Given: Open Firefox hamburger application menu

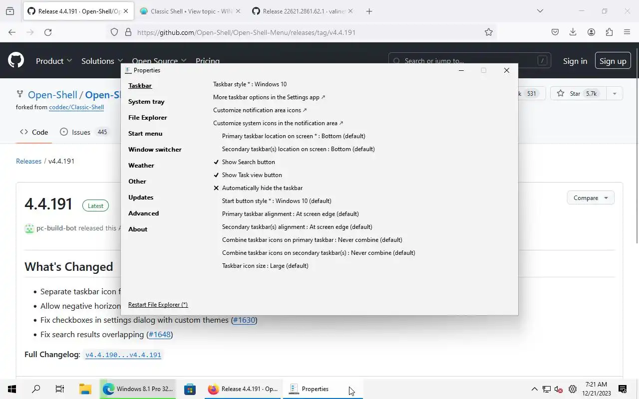Looking at the screenshot, I should coord(627,32).
